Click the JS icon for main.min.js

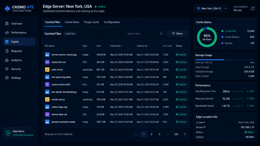(47, 69)
